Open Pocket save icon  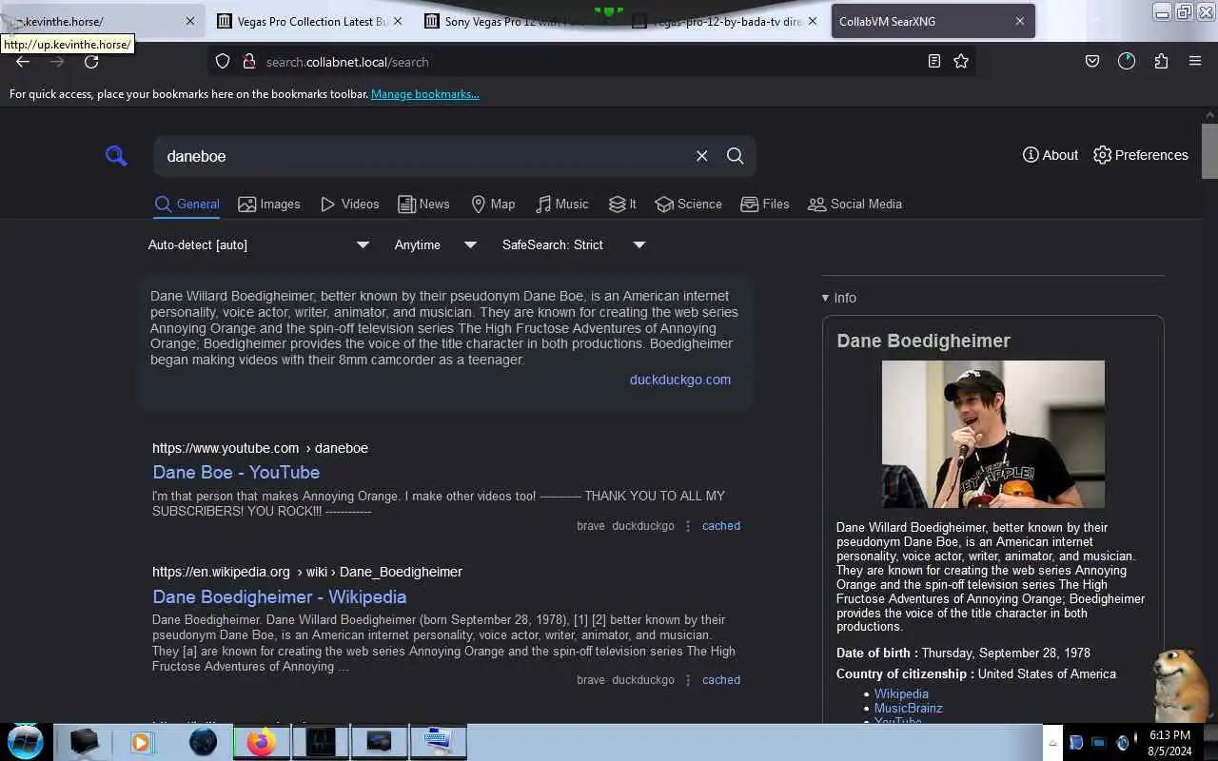pos(1092,61)
